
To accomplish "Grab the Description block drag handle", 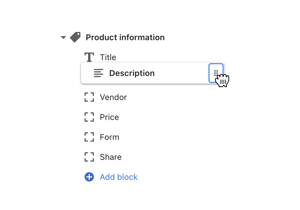I will [216, 73].
